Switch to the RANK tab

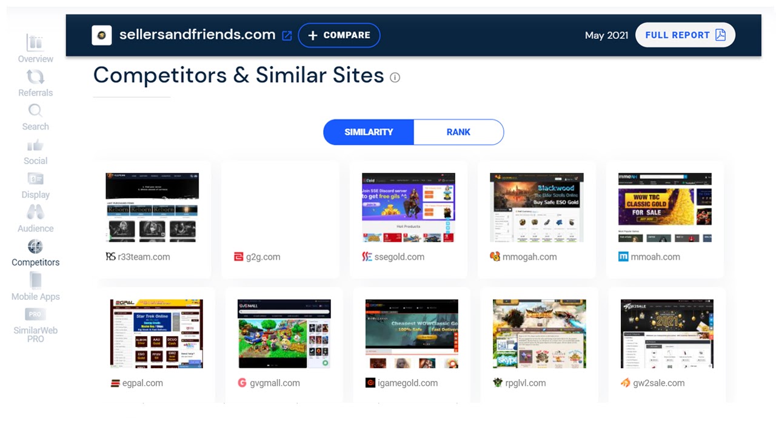pos(458,132)
